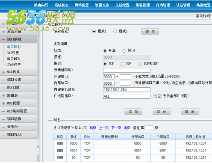Click the 修改 modify button
Viewport: 212px width, 163px height.
pyautogui.click(x=162, y=112)
